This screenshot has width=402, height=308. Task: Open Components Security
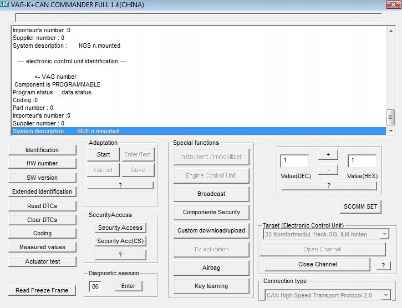(x=211, y=212)
